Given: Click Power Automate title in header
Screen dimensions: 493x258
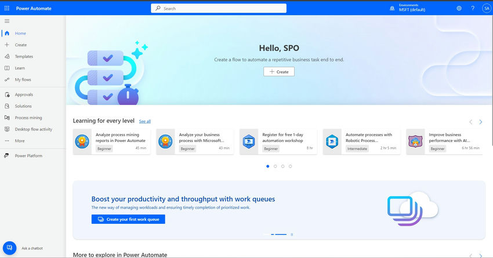Looking at the screenshot, I should [x=34, y=9].
